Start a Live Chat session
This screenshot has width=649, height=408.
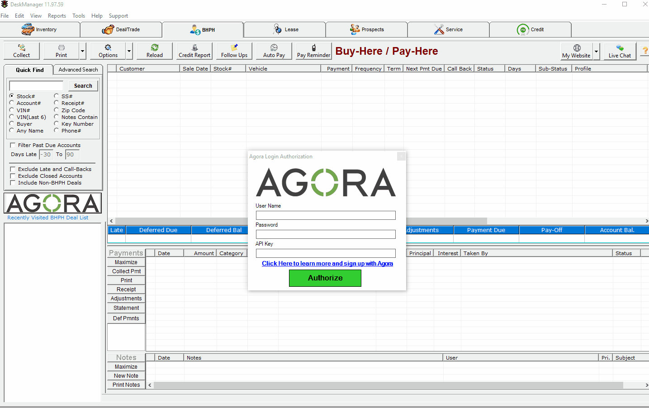click(x=620, y=51)
